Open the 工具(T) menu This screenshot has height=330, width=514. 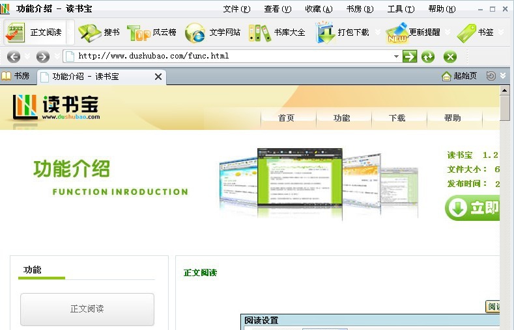401,9
